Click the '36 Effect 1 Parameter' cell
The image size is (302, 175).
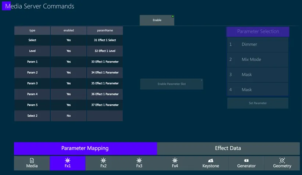coord(105,94)
